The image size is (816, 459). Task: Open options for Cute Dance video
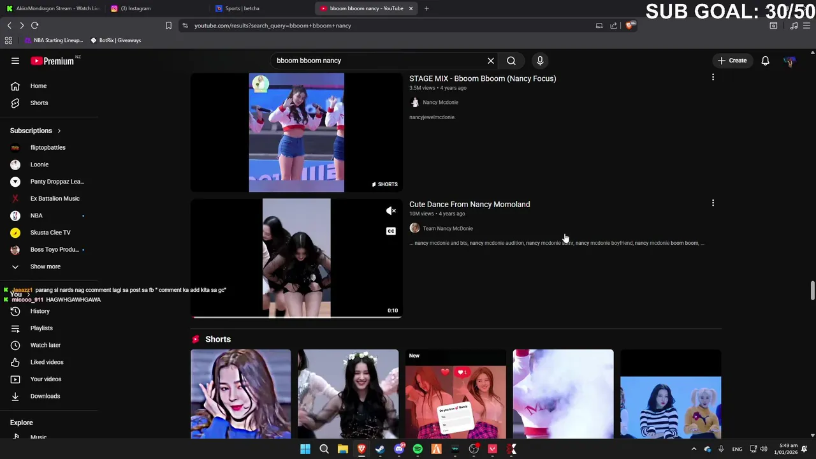coord(713,203)
